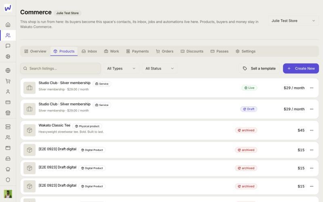
Task: Open more options for first [E2E 0923] Draft digital
Action: 311,150
